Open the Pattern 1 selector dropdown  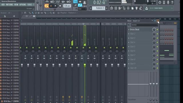pyautogui.click(x=99, y=8)
